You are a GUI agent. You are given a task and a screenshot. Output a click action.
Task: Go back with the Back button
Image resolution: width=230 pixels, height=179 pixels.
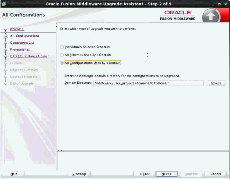144,174
